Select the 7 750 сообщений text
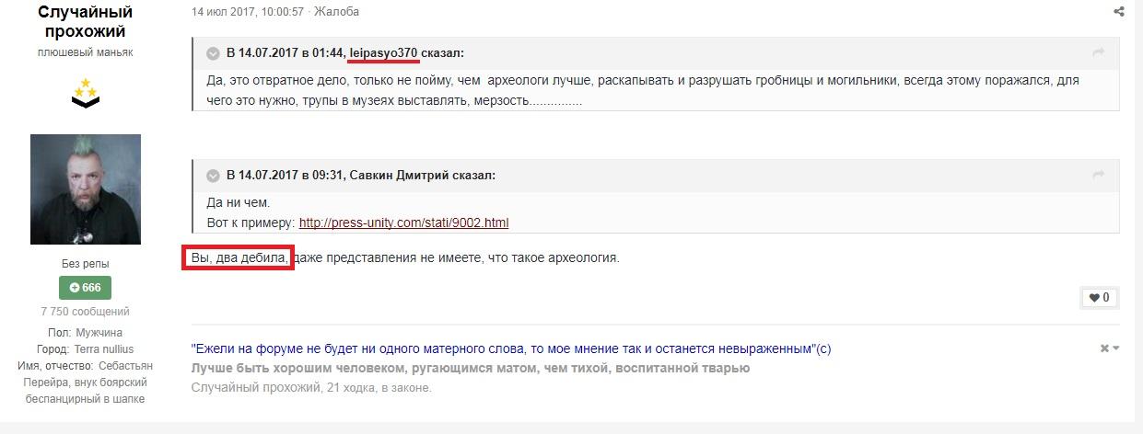The image size is (1143, 434). 85,312
